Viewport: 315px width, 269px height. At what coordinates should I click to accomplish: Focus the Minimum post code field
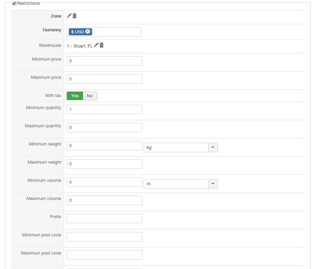pos(104,237)
